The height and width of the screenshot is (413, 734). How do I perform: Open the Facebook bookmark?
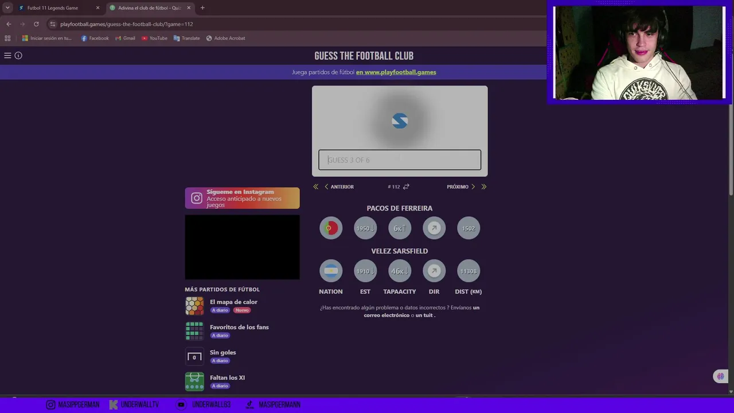click(95, 38)
